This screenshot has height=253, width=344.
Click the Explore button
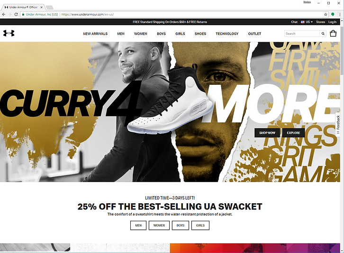tap(293, 133)
